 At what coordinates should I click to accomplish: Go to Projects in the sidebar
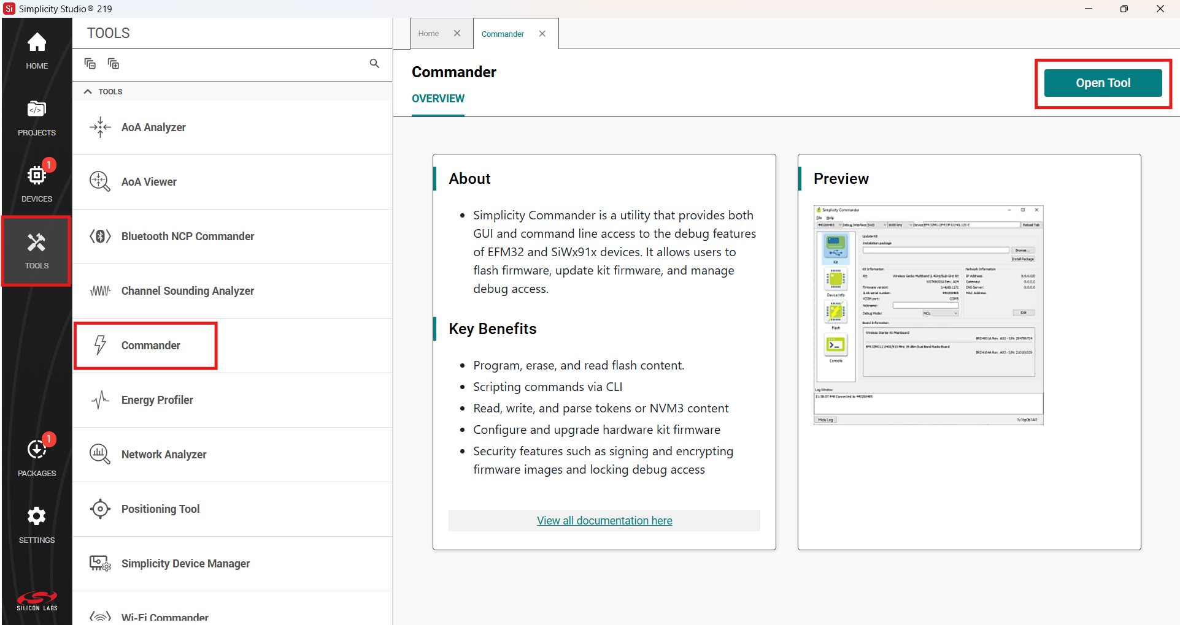(x=37, y=118)
